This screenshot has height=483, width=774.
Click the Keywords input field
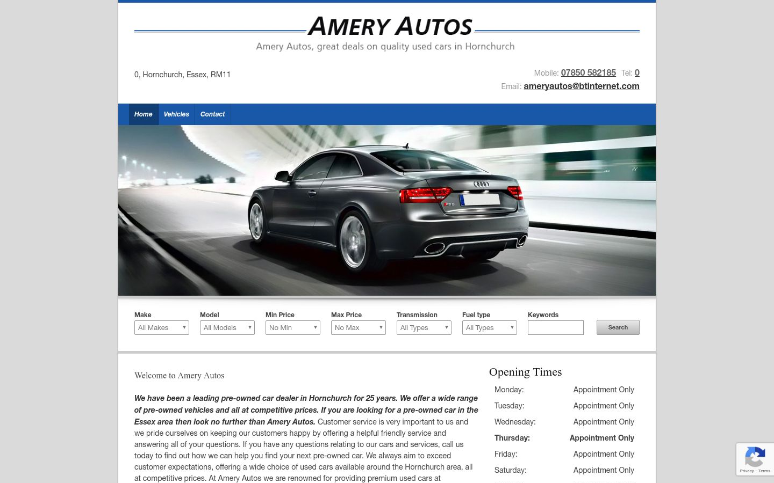pos(556,327)
